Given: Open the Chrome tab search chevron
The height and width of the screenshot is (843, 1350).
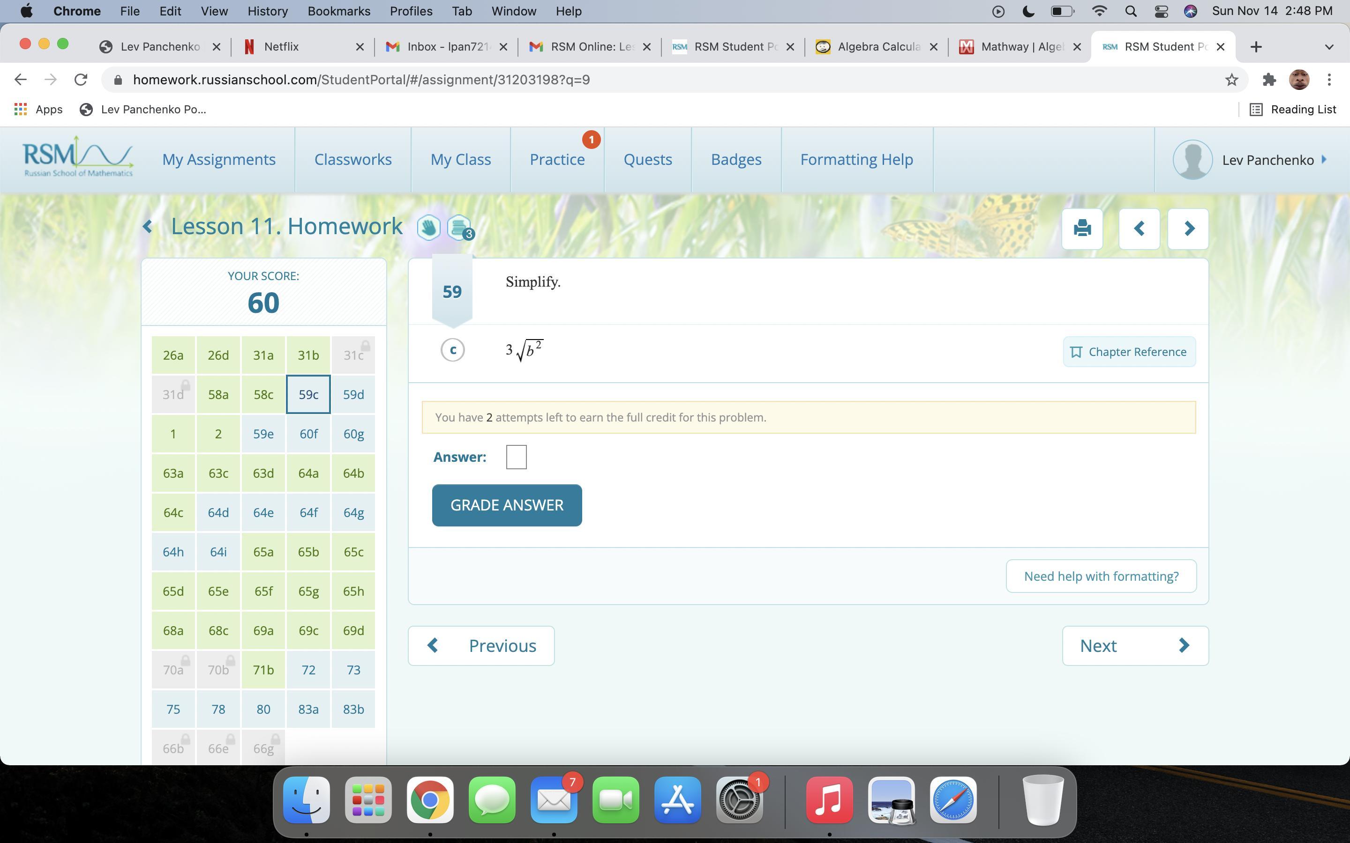Looking at the screenshot, I should click(1329, 47).
